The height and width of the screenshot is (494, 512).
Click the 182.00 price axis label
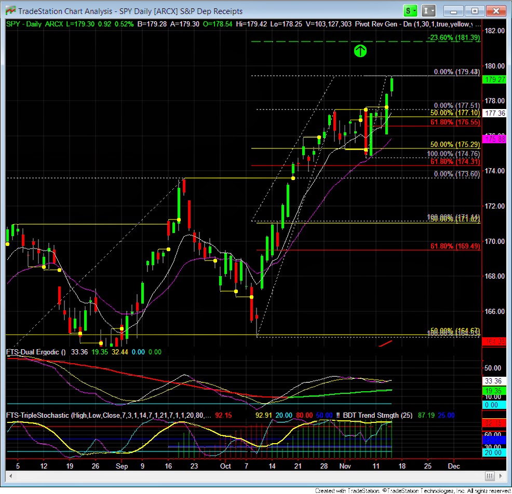click(494, 31)
